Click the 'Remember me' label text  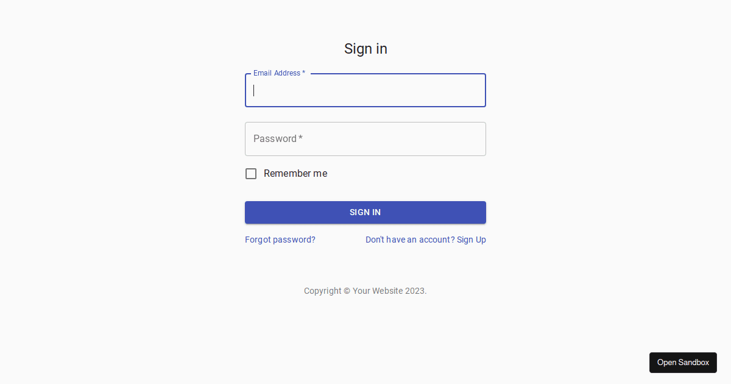[295, 174]
